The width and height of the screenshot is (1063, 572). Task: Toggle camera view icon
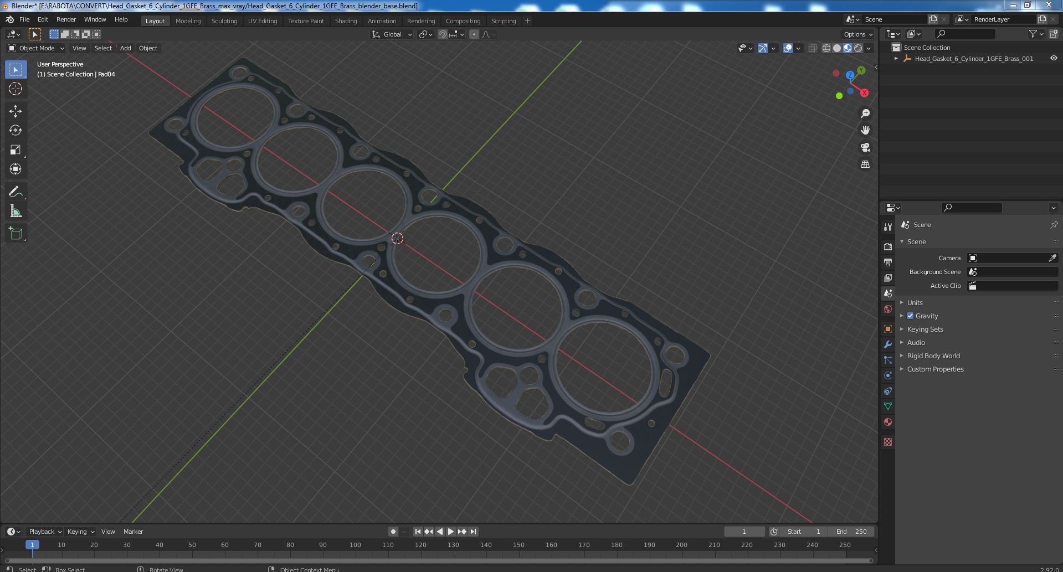pyautogui.click(x=865, y=147)
